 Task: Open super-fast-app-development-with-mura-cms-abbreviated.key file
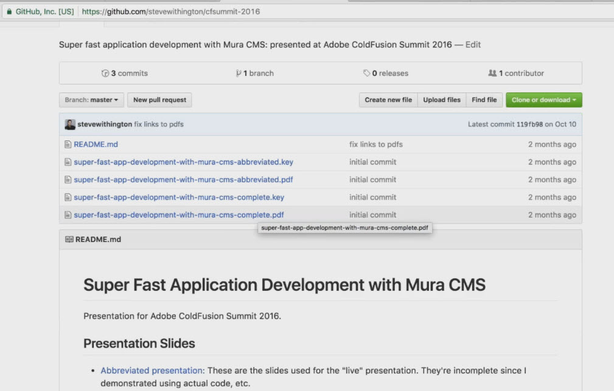pos(183,162)
